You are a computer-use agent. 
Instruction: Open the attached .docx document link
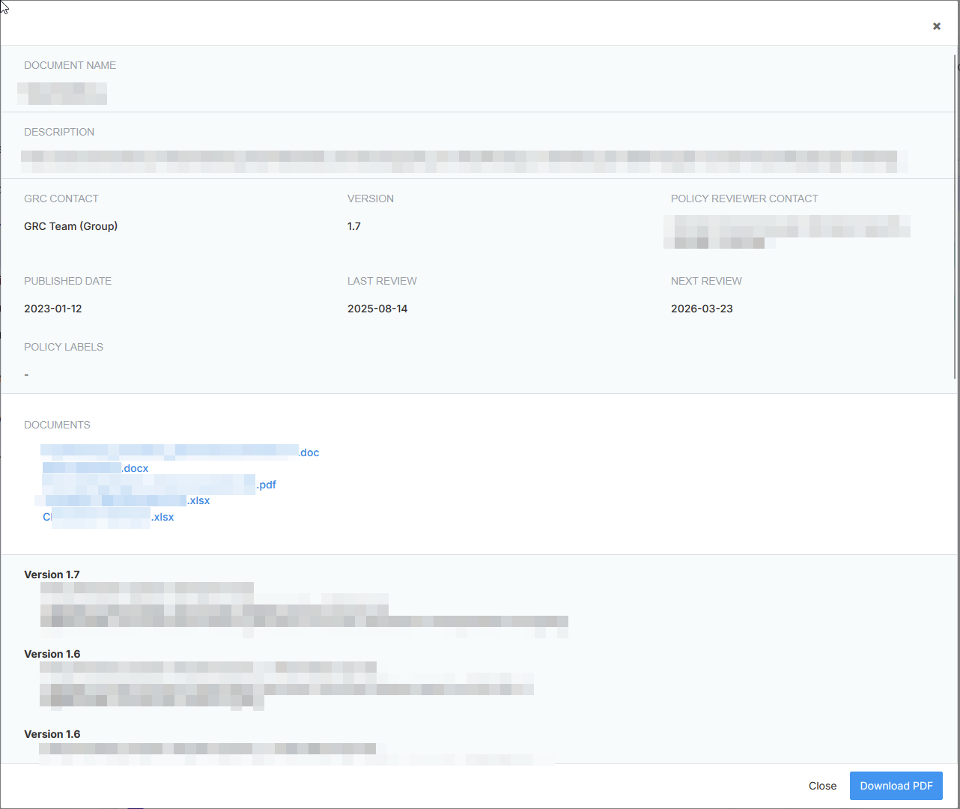click(96, 468)
